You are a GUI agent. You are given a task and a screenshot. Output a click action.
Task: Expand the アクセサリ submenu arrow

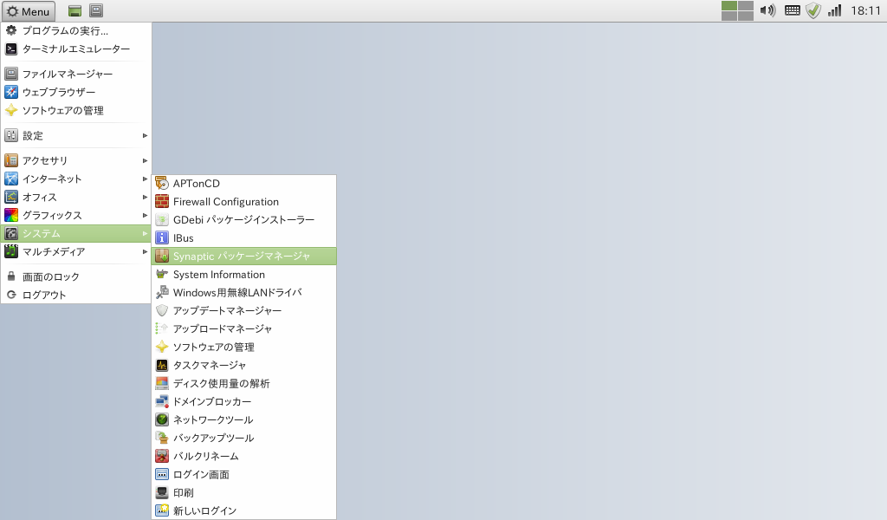pos(145,160)
